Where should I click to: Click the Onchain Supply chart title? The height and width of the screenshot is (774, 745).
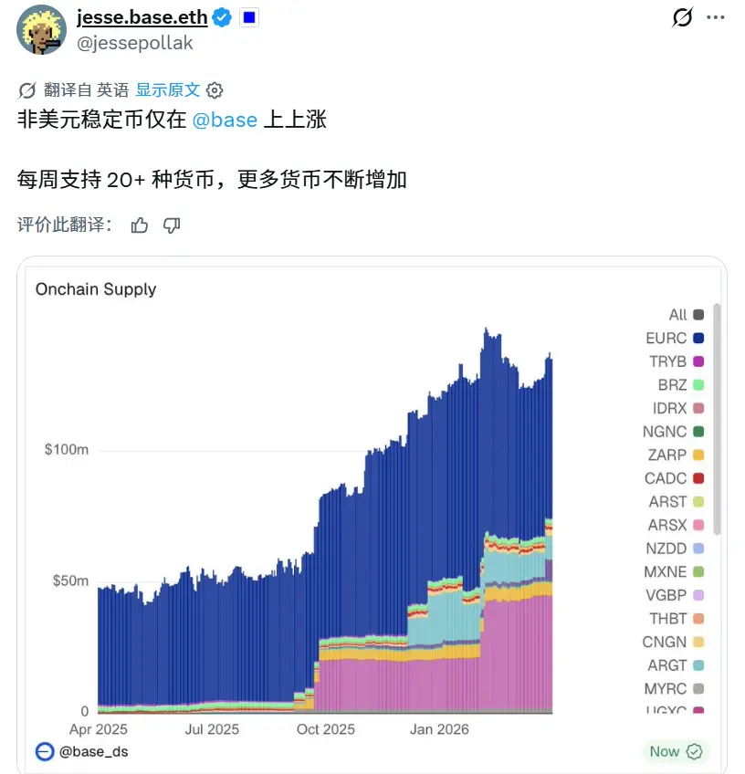point(96,289)
